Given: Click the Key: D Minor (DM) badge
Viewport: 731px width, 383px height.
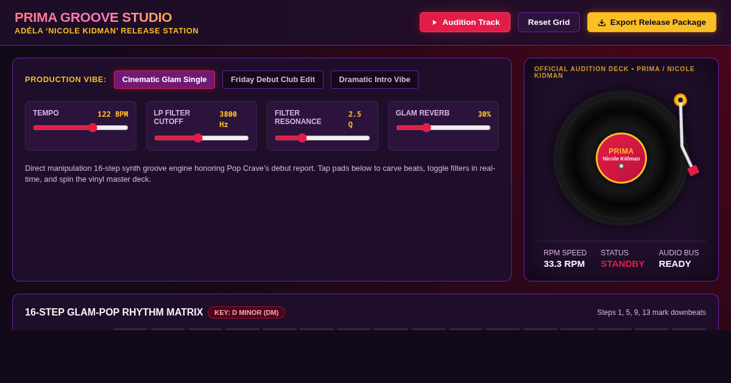Looking at the screenshot, I should (x=246, y=312).
